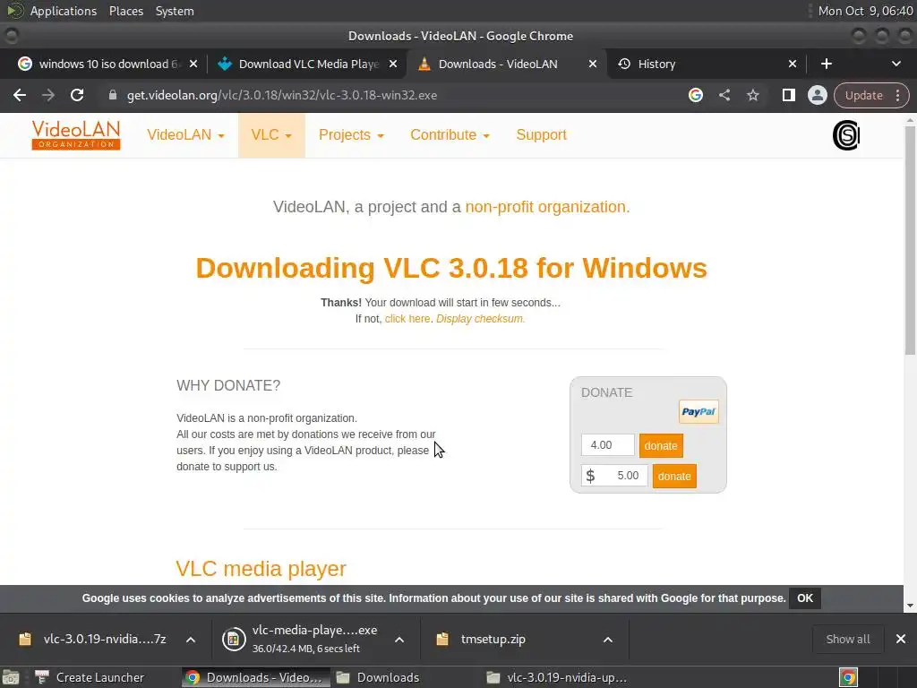
Task: Click the address bar URL
Action: tap(282, 95)
